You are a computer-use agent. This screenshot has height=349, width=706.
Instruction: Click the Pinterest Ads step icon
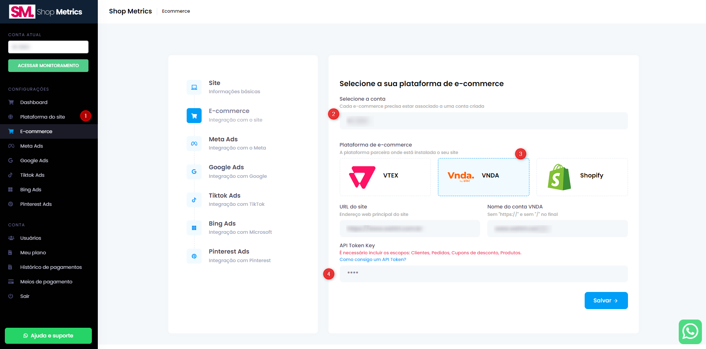pos(194,256)
